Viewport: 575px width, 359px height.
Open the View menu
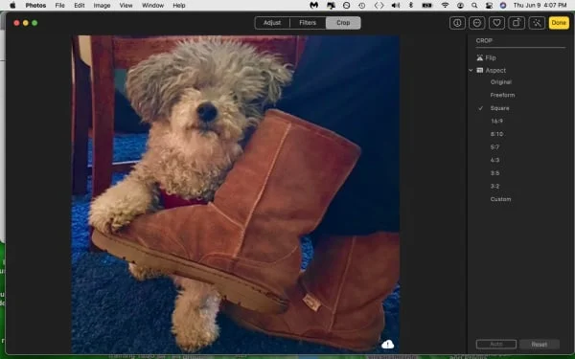click(x=126, y=5)
